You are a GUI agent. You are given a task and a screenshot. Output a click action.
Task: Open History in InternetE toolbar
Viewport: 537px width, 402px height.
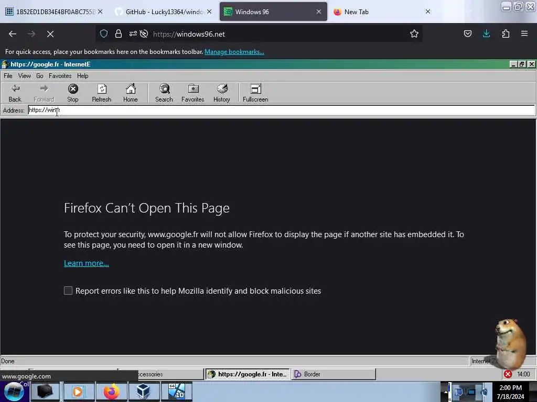(222, 93)
